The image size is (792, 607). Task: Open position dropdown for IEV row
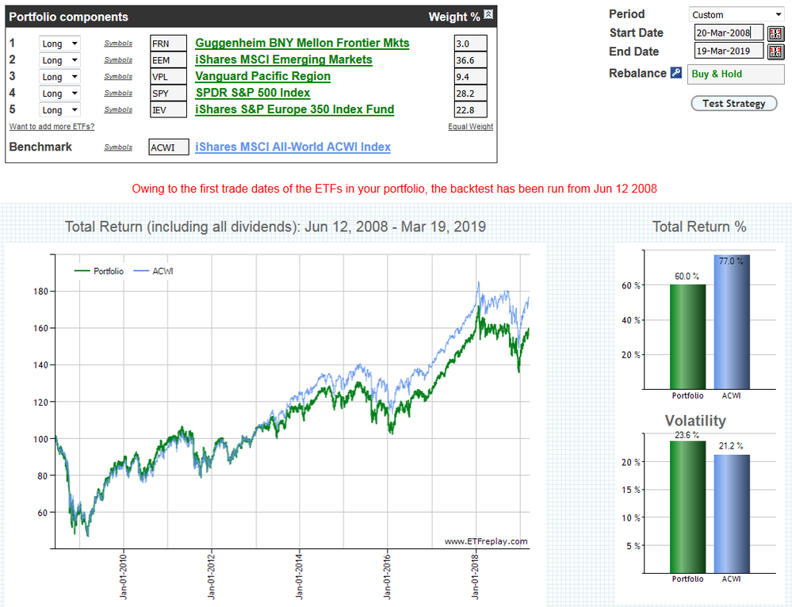click(x=59, y=110)
